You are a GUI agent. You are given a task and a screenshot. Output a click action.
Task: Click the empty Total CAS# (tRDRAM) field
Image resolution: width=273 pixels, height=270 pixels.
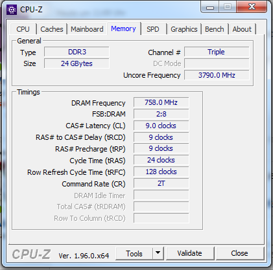click(161, 207)
